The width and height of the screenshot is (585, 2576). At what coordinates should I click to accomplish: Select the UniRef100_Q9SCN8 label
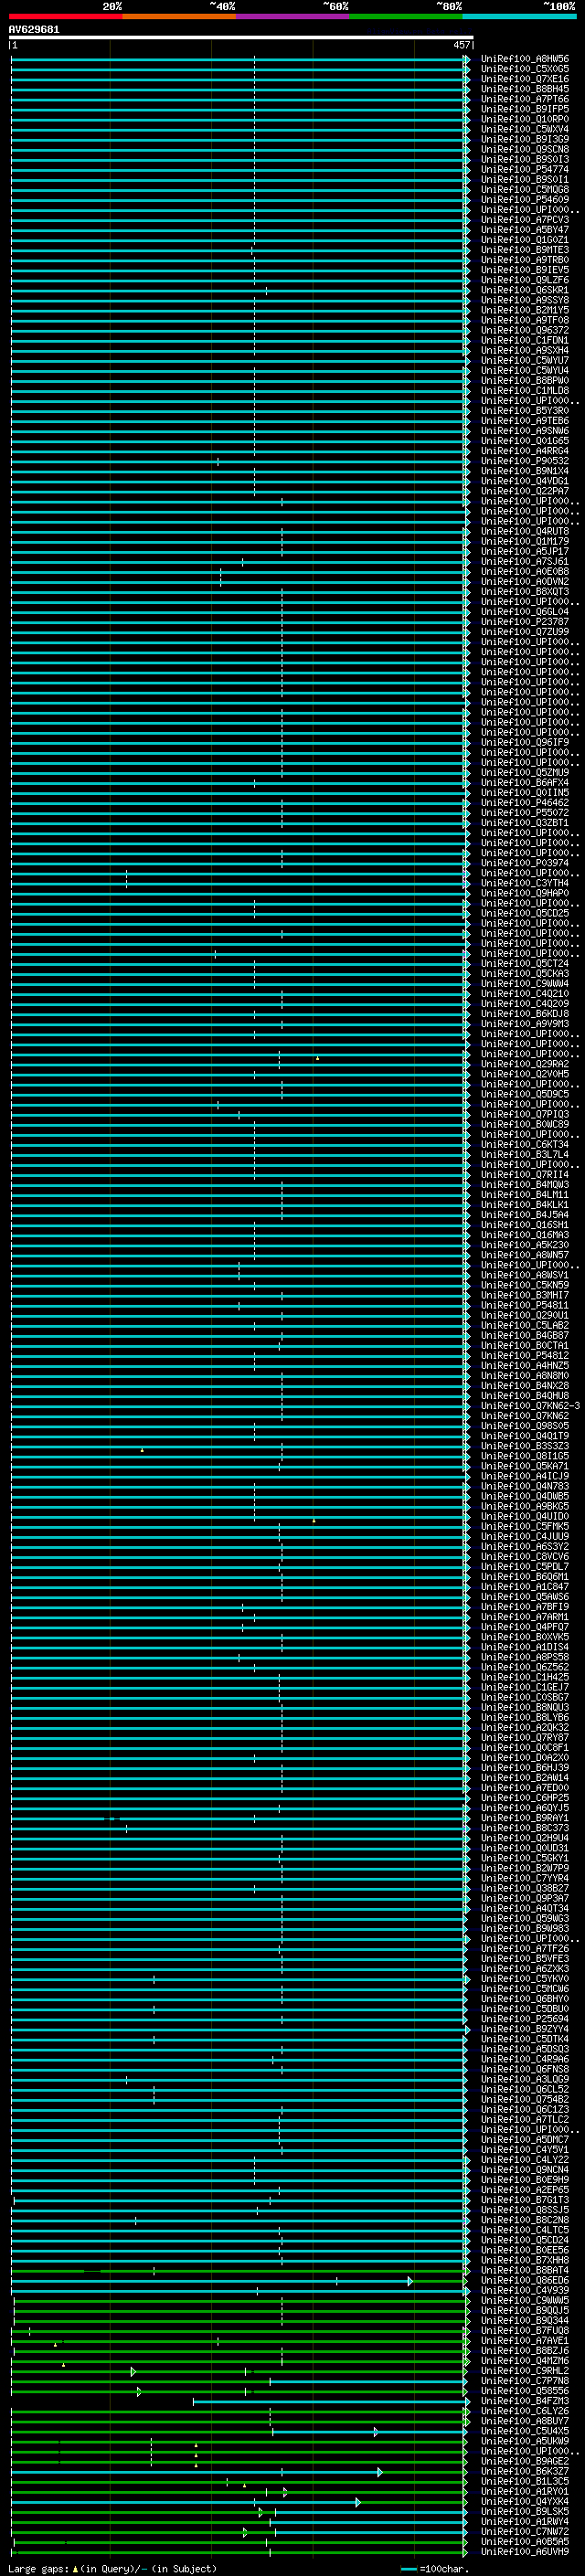point(525,149)
